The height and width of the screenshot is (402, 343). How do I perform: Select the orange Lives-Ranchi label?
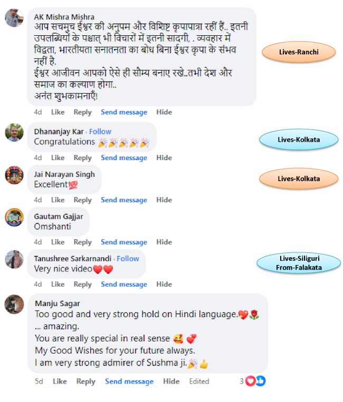click(299, 52)
